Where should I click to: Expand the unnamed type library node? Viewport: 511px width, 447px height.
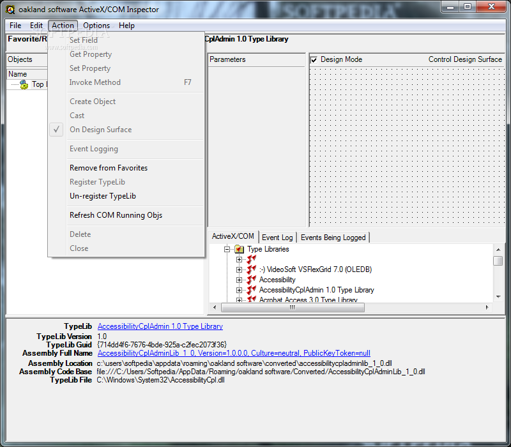(239, 260)
